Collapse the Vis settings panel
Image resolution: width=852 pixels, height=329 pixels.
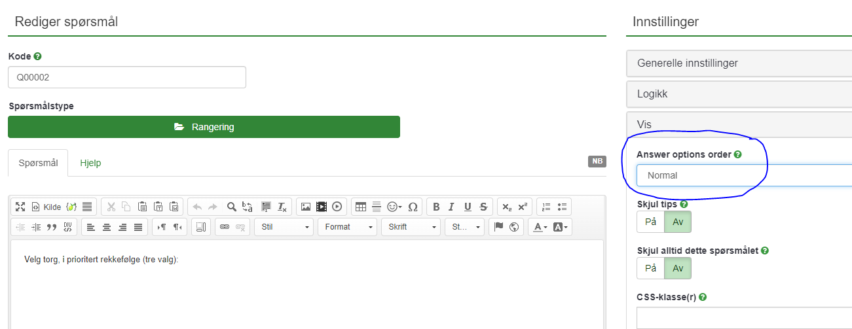click(x=739, y=124)
